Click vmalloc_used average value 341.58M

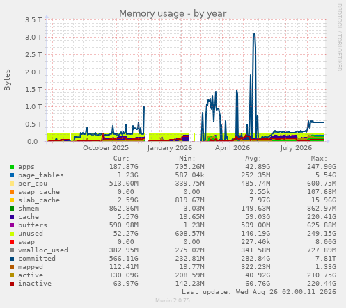click(x=255, y=250)
